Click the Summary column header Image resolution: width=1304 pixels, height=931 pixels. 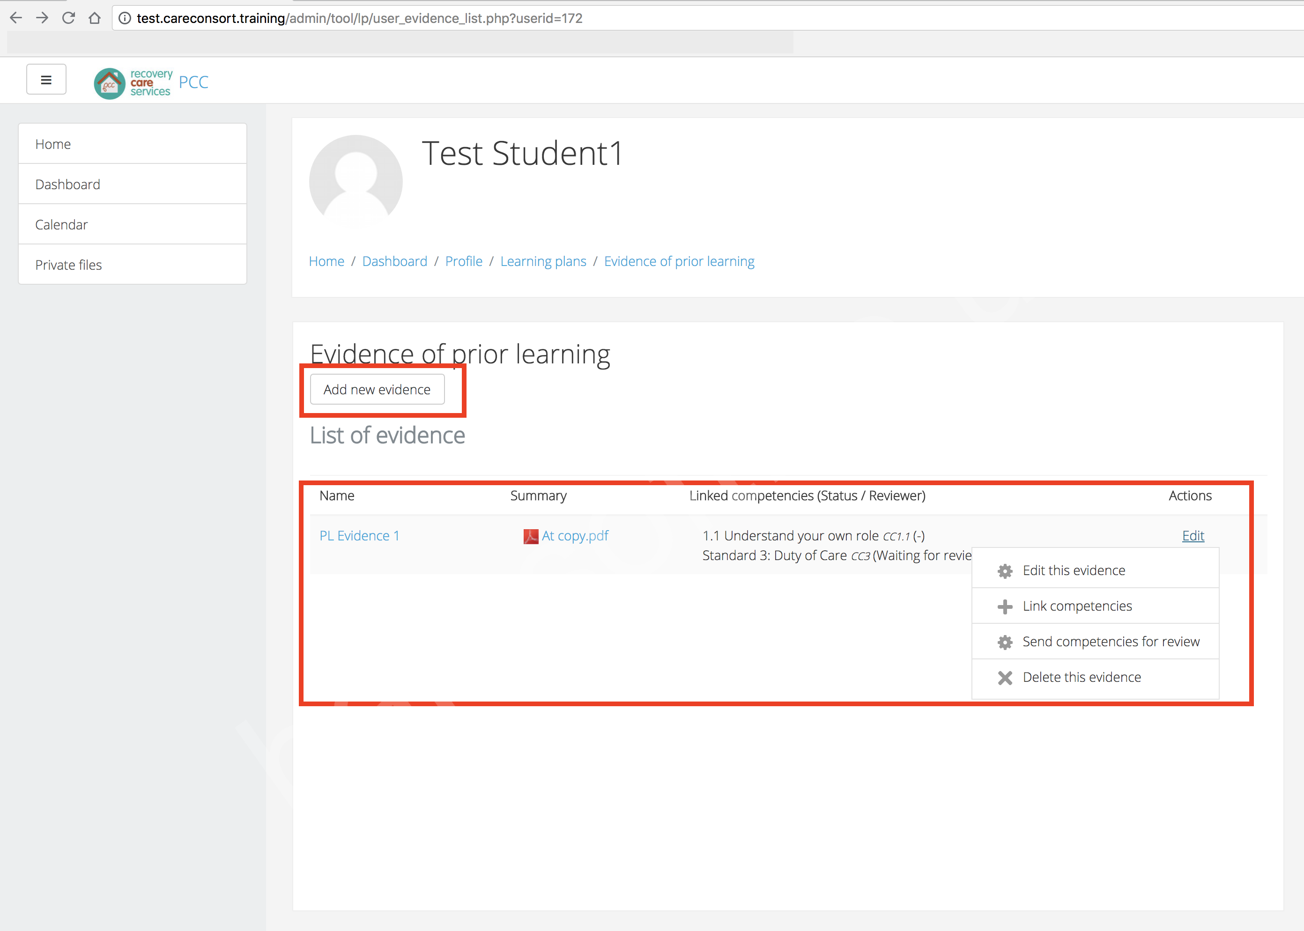click(x=539, y=496)
